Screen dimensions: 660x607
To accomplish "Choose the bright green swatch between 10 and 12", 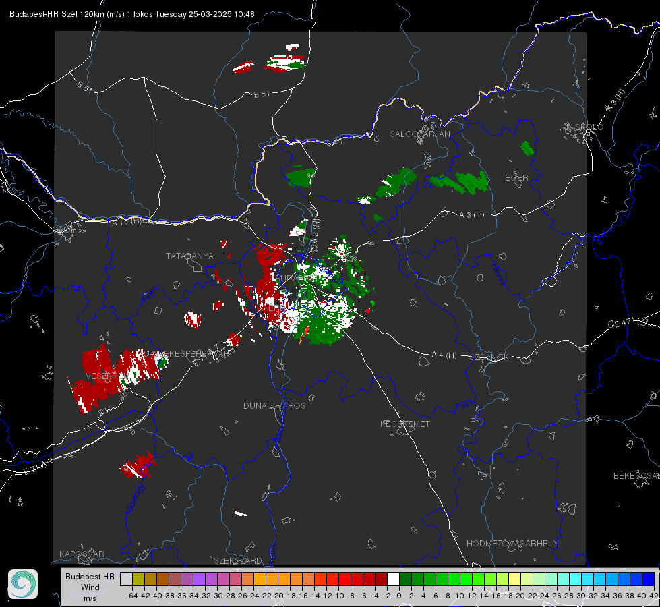I will click(x=466, y=579).
